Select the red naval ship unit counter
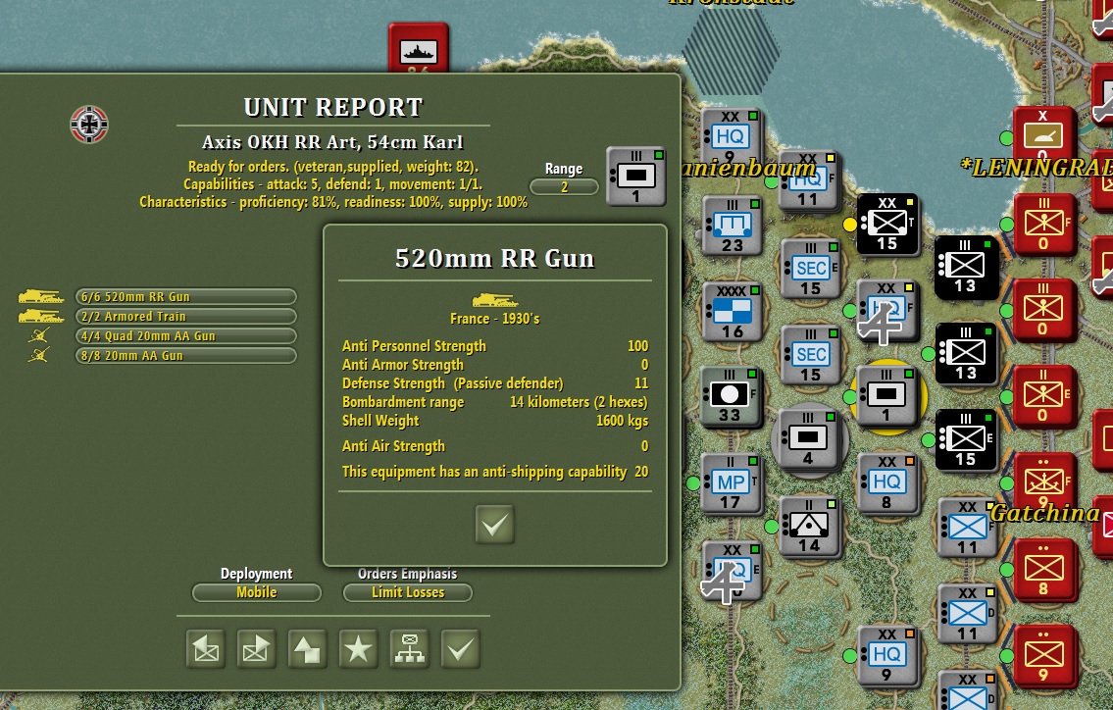This screenshot has width=1113, height=710. 419,48
